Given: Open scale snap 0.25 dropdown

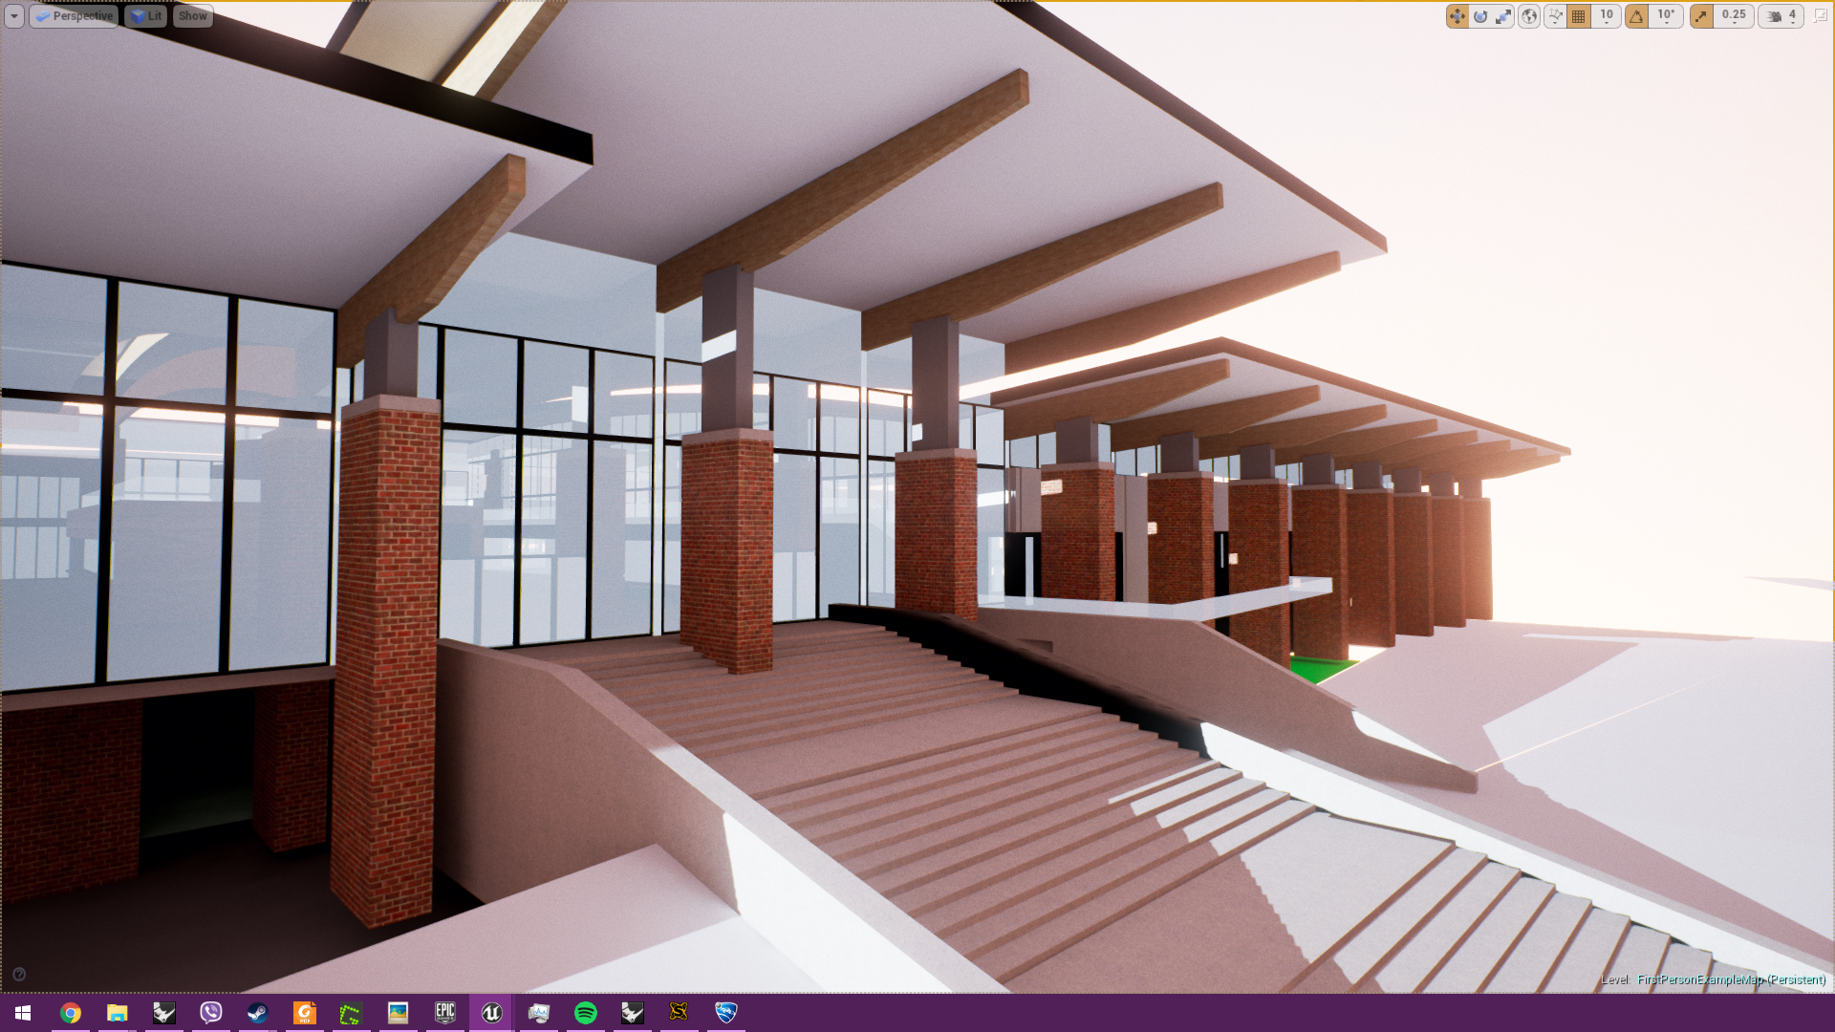Looking at the screenshot, I should coord(1734,16).
